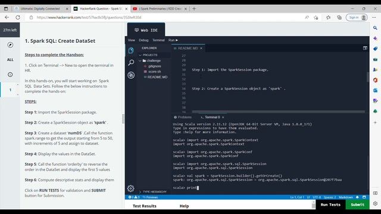The width and height of the screenshot is (381, 214).
Task: Open the Run menu
Action: click(x=173, y=40)
